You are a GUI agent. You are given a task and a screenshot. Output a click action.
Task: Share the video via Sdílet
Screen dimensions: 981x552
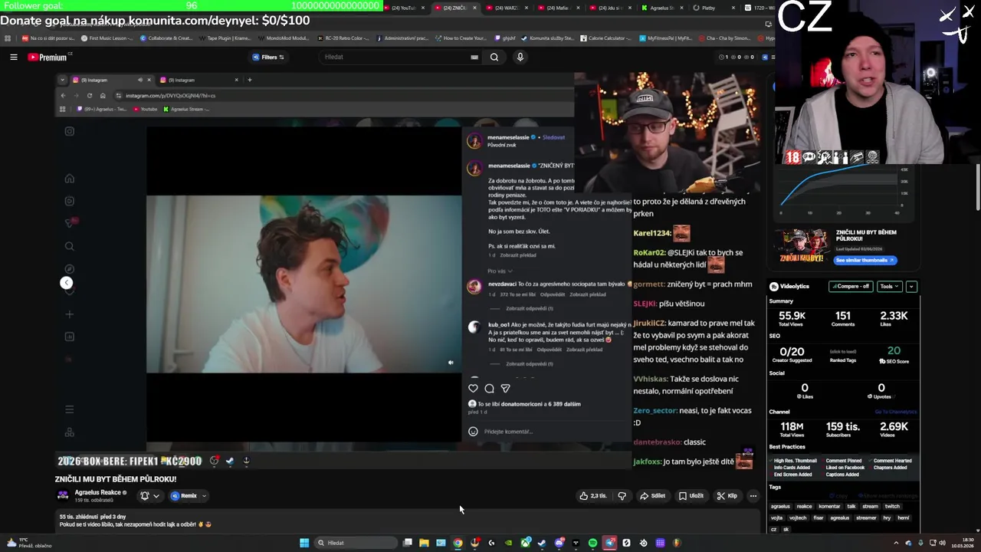click(x=653, y=496)
